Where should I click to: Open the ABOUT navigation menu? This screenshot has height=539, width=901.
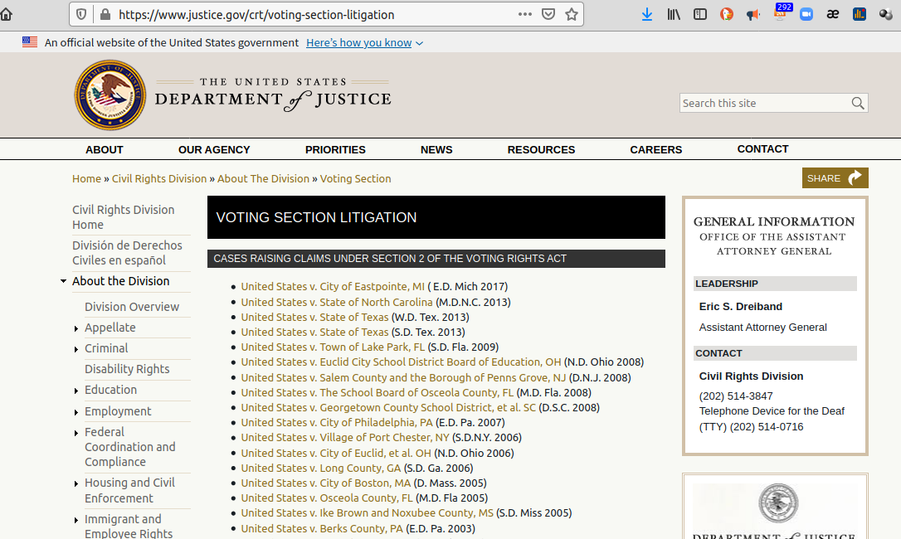tap(104, 149)
